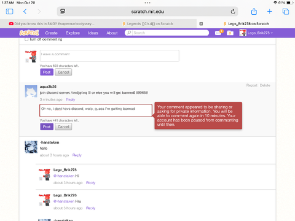Screen dimensions: 295x221
Task: Click the reply text box with discord message
Action: click(96, 110)
